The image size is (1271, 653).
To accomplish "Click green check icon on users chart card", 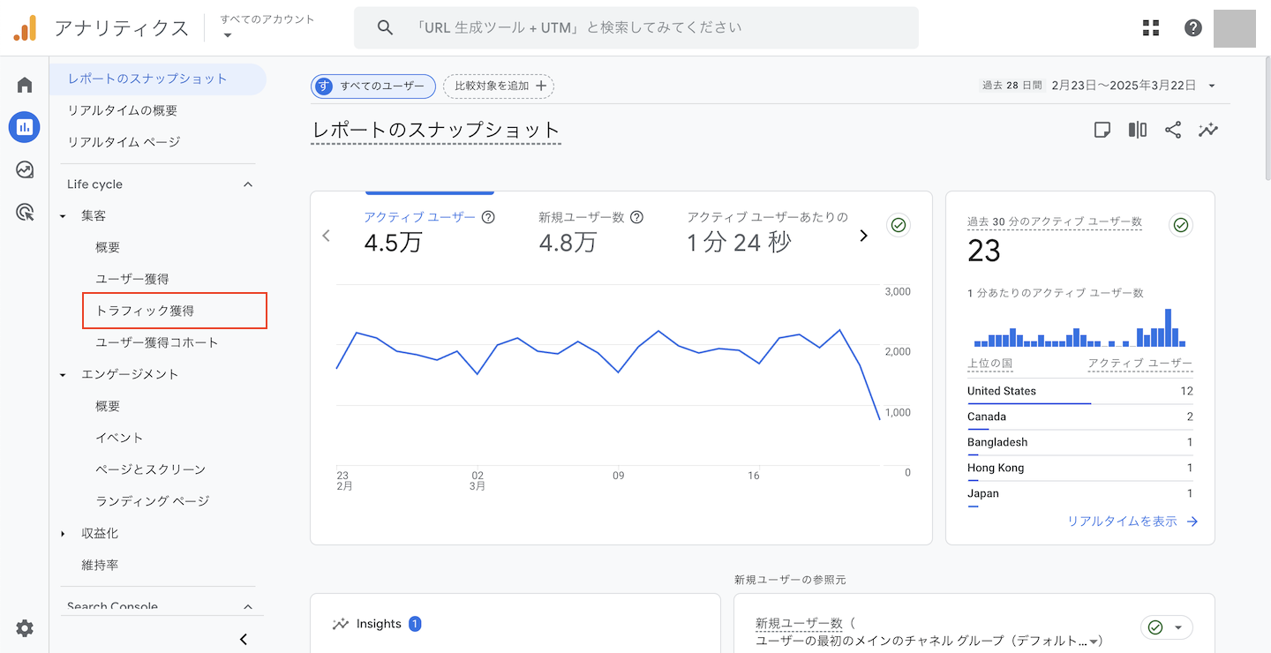I will coord(899,225).
